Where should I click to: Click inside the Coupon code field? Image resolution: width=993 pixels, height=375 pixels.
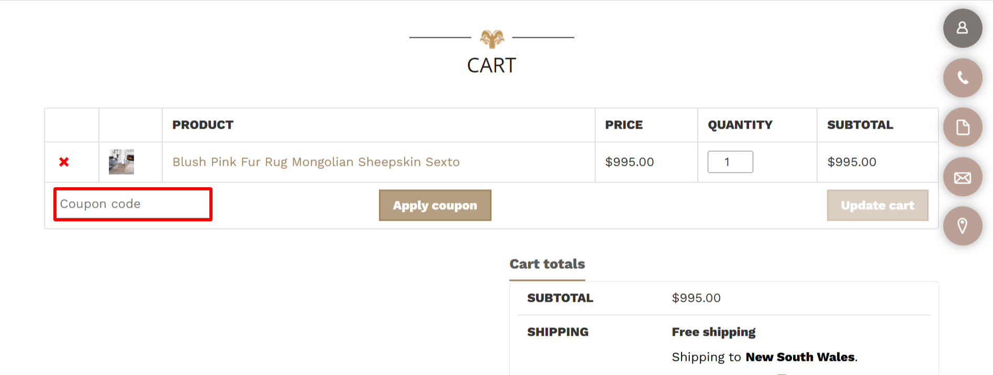tap(132, 204)
